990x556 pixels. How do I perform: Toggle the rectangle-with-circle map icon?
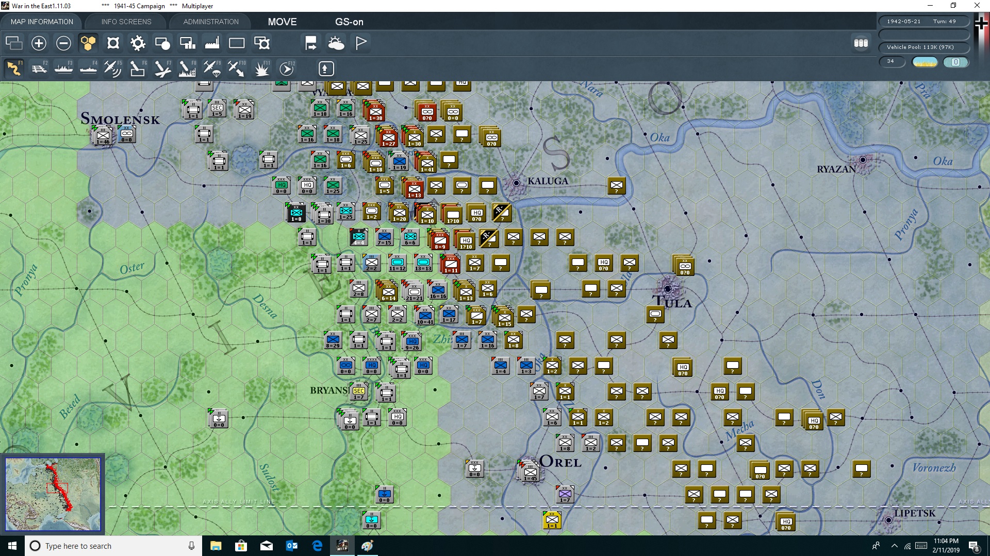tap(162, 43)
